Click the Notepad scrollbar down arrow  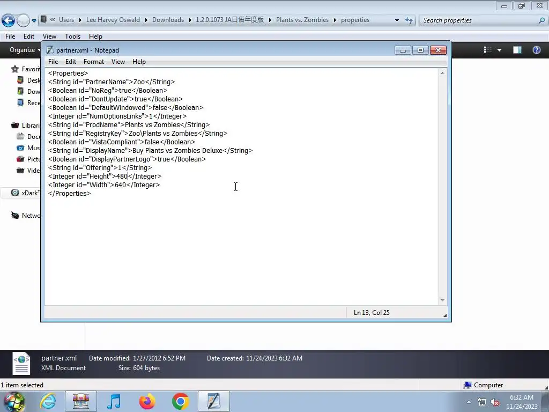pos(442,300)
